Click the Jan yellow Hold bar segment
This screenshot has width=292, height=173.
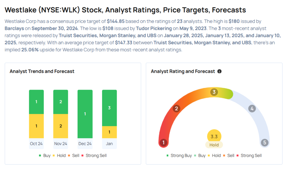pyautogui.click(x=109, y=132)
